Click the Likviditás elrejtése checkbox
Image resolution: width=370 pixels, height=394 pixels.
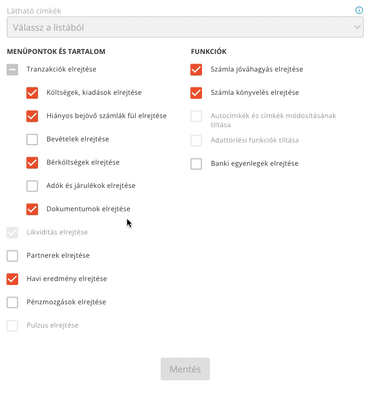12,232
